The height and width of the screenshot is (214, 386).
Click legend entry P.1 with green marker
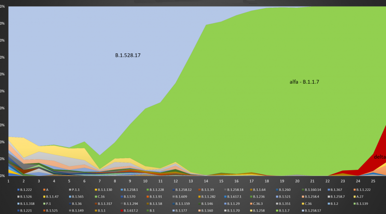click(47, 204)
